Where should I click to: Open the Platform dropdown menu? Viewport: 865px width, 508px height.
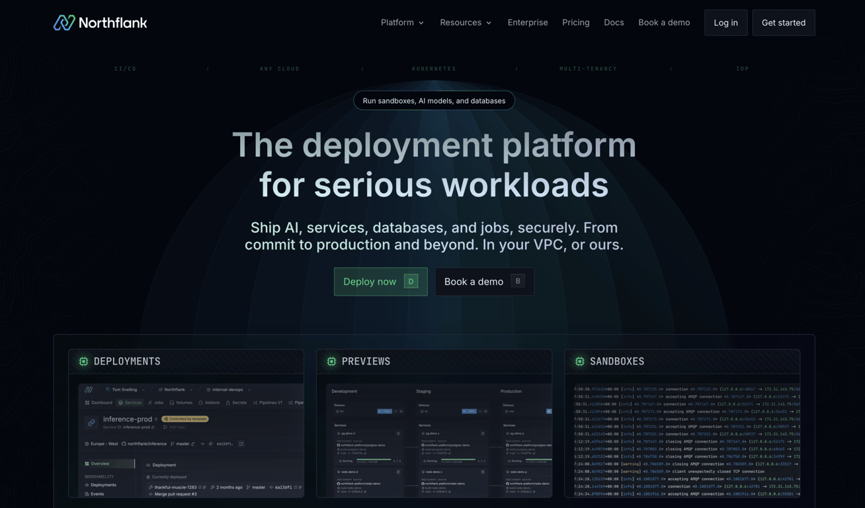point(402,22)
